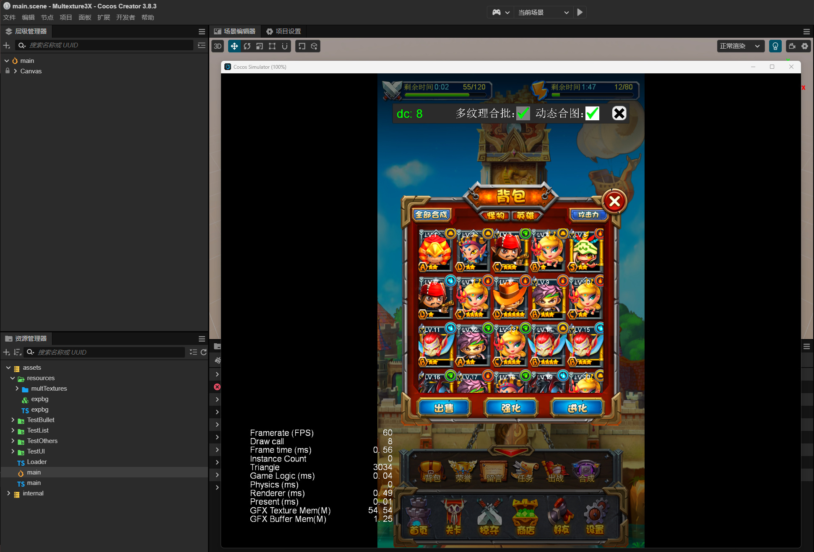Expand the multTextures folder

coord(17,389)
